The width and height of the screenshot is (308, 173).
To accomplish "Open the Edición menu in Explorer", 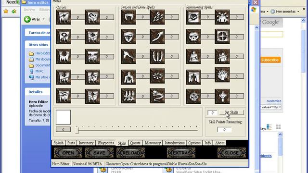I will (x=44, y=10).
